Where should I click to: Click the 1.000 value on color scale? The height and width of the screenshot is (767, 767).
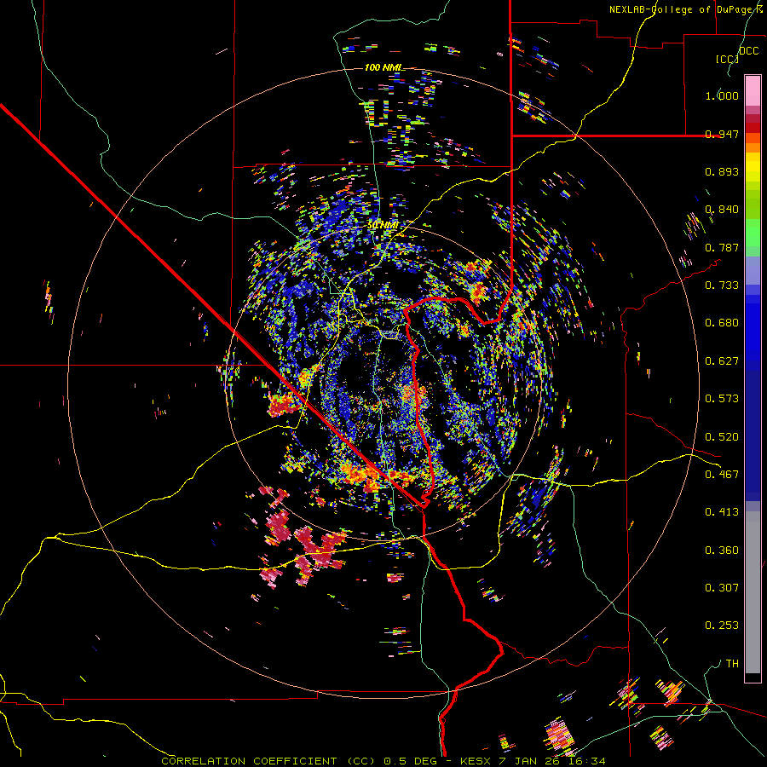coord(722,95)
